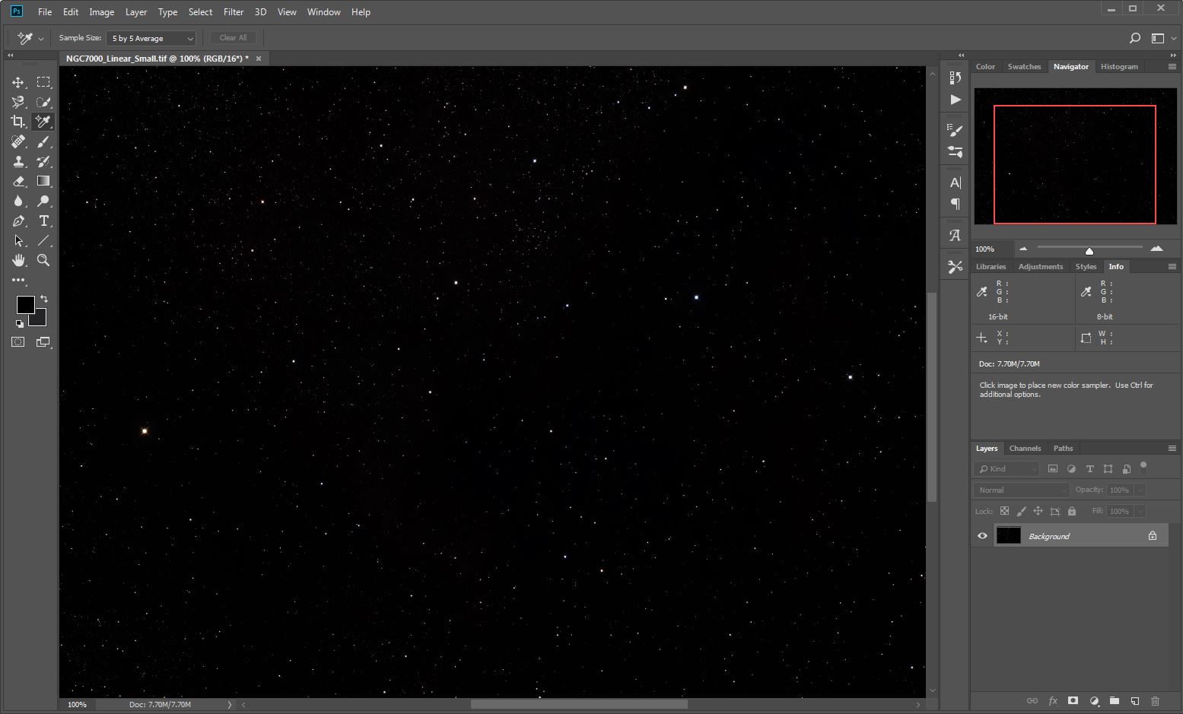Open the layer Kind filter dropdown

(x=1007, y=469)
